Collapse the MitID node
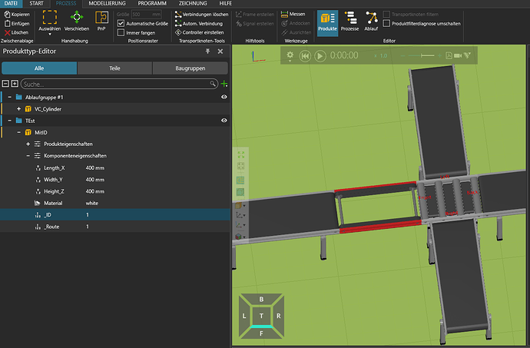The height and width of the screenshot is (348, 530). coord(19,132)
